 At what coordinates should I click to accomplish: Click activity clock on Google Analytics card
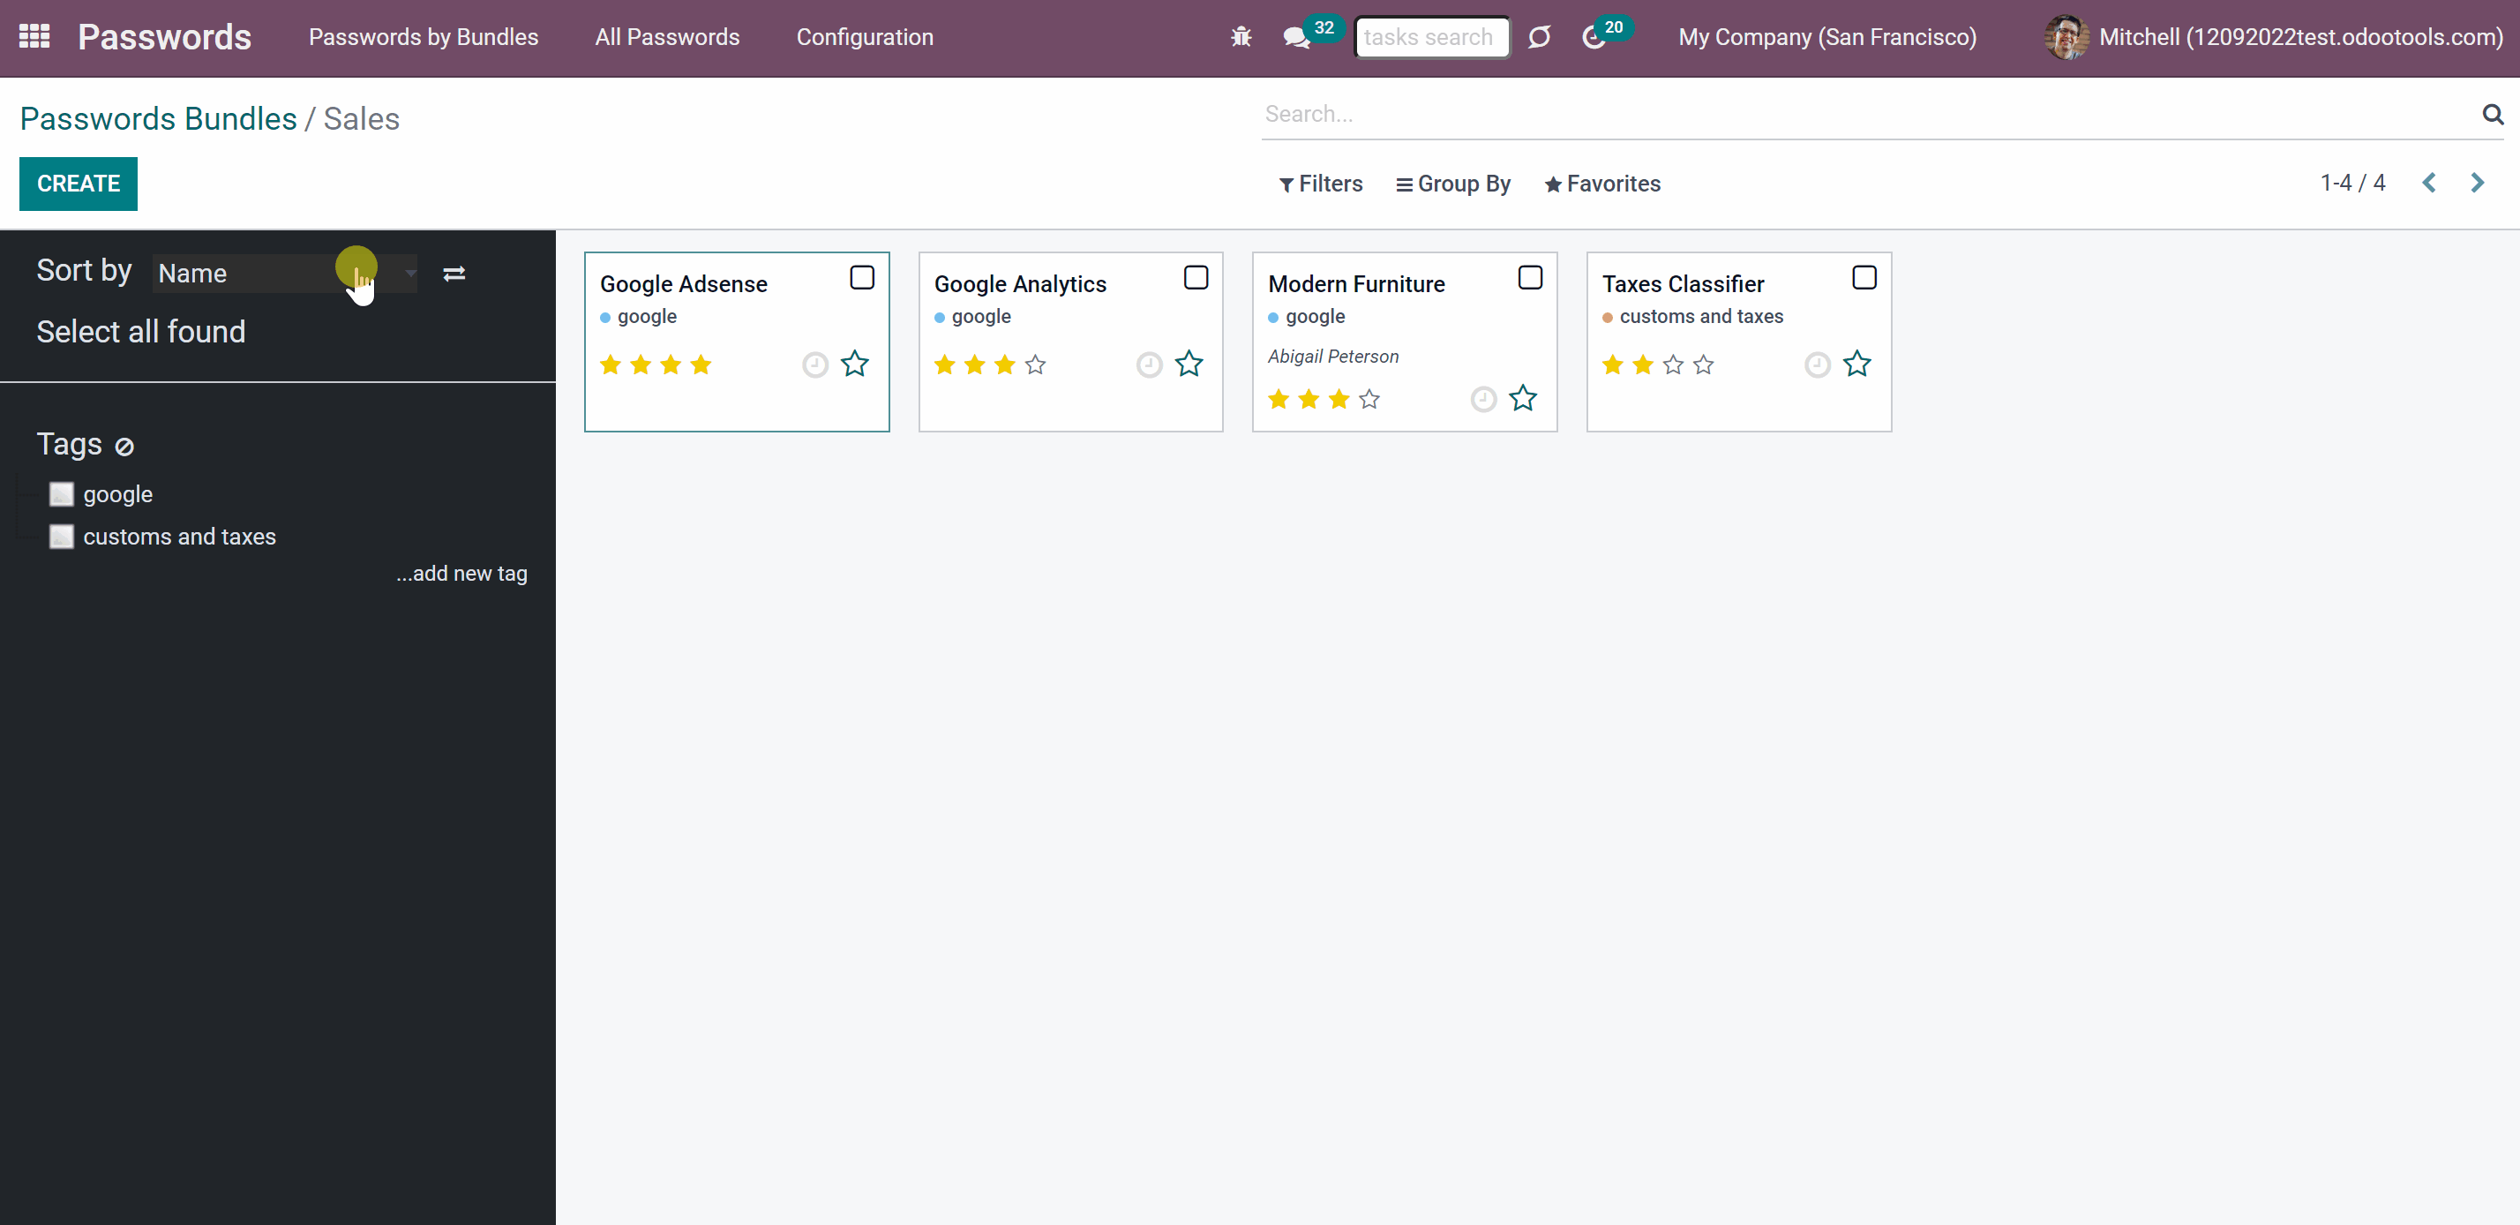point(1150,365)
